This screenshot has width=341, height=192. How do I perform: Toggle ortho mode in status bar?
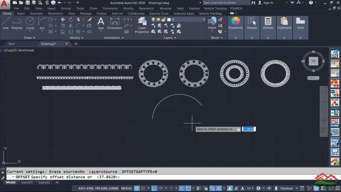[154, 188]
